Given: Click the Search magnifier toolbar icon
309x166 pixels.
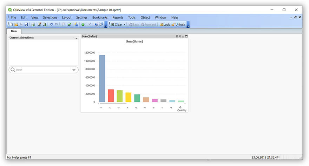Looking at the screenshot, I should point(63,25).
